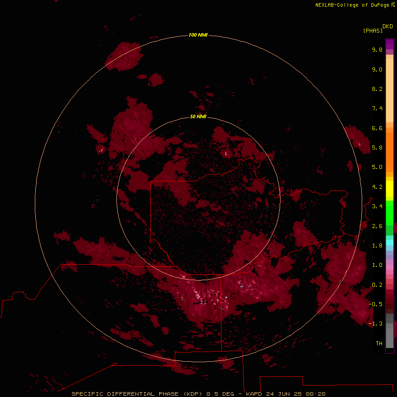Click the 50 NMI range ring label
397x397 pixels.
click(198, 116)
